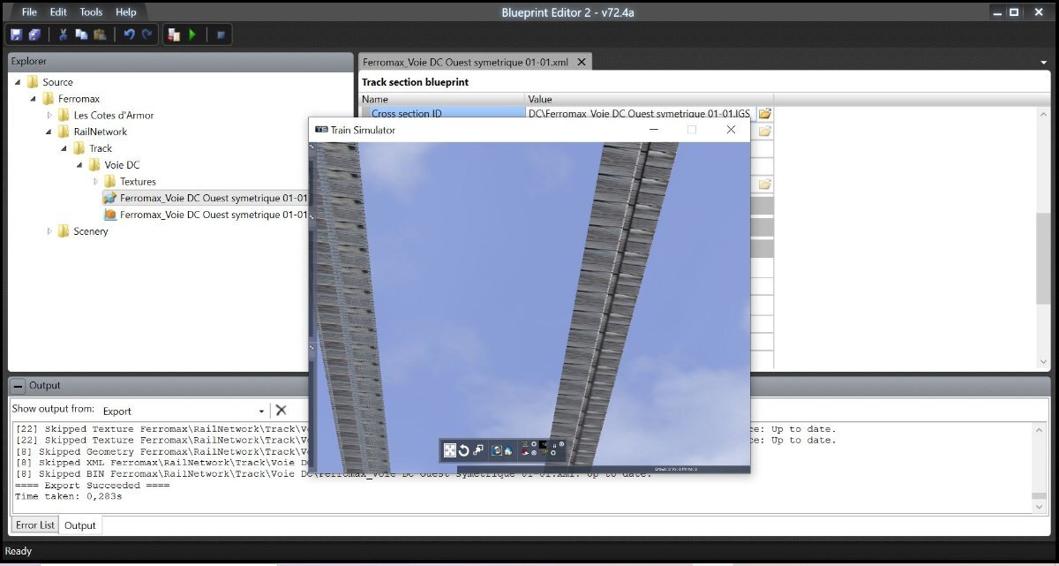Click the Paste clipboard icon
This screenshot has height=566, width=1059.
(x=100, y=34)
